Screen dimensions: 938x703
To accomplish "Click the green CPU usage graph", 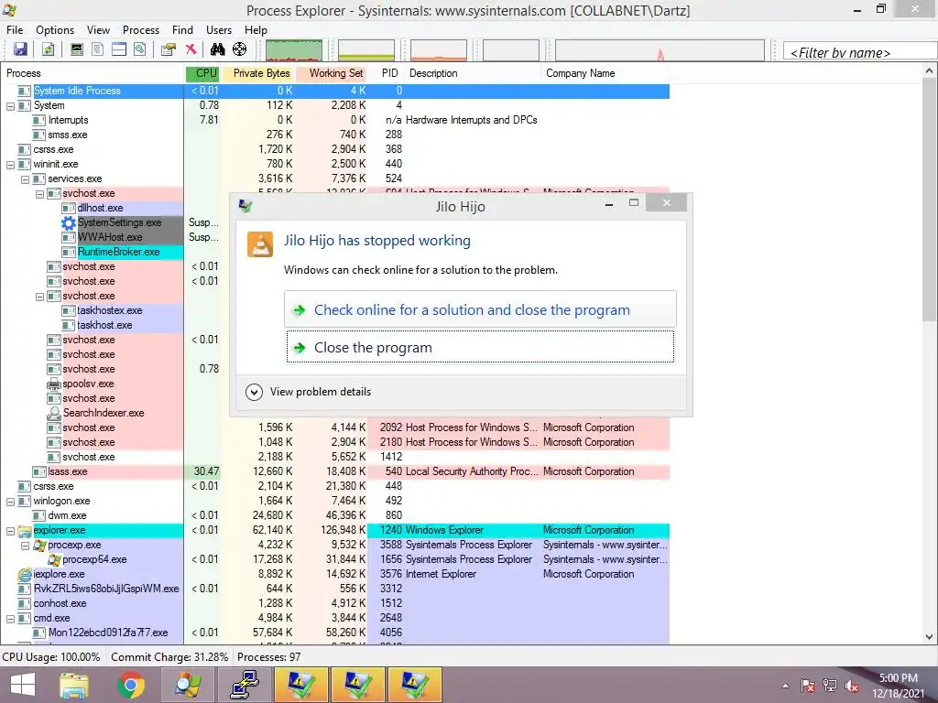I will (x=294, y=50).
